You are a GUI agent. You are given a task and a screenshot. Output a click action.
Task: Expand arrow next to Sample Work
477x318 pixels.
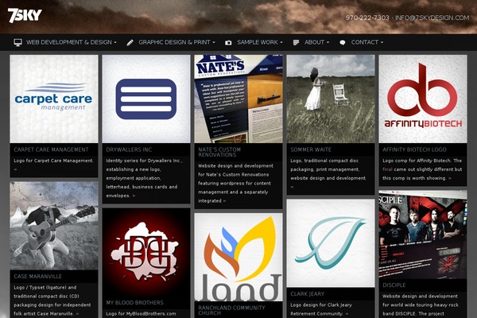pyautogui.click(x=281, y=43)
